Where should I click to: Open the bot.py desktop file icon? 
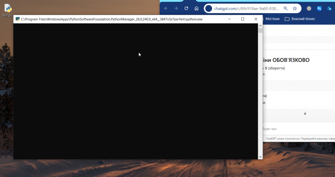pyautogui.click(x=8, y=10)
